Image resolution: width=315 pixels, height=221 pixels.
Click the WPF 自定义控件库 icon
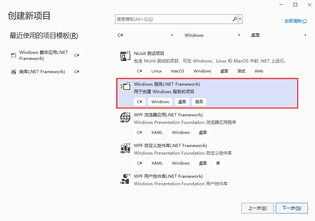(125, 148)
